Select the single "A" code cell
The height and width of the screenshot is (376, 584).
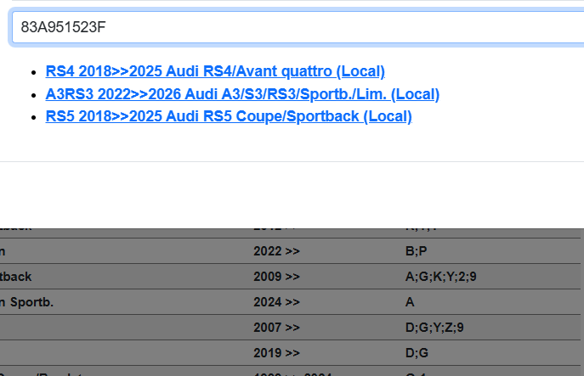[x=410, y=301]
